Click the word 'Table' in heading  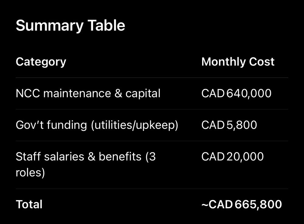[106, 25]
